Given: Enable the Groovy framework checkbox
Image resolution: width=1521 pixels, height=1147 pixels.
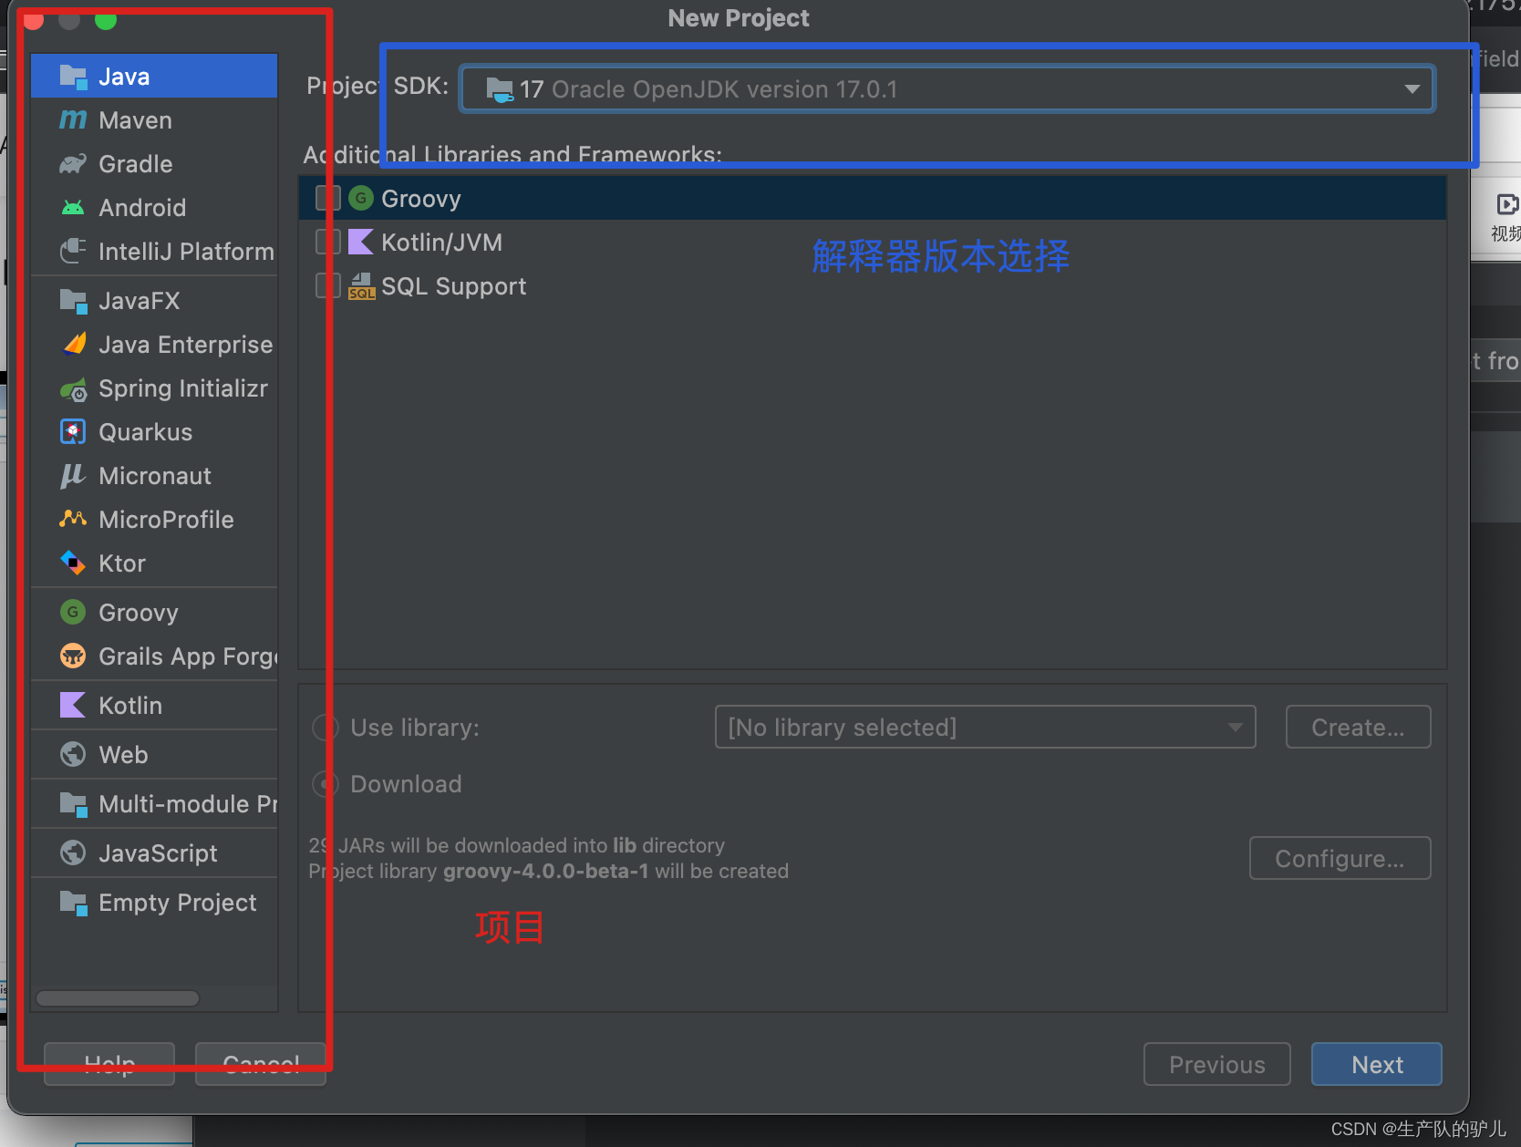Looking at the screenshot, I should point(328,198).
